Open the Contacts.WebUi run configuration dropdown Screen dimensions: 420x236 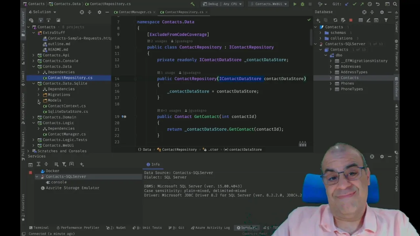pyautogui.click(x=268, y=4)
